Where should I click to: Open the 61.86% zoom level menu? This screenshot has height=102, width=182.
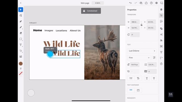click(98, 3)
